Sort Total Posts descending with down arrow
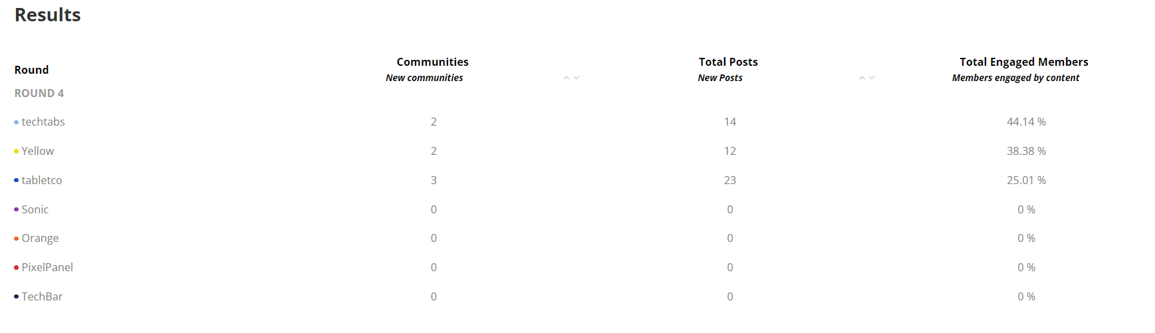Viewport: 1155px width, 333px height. (872, 78)
